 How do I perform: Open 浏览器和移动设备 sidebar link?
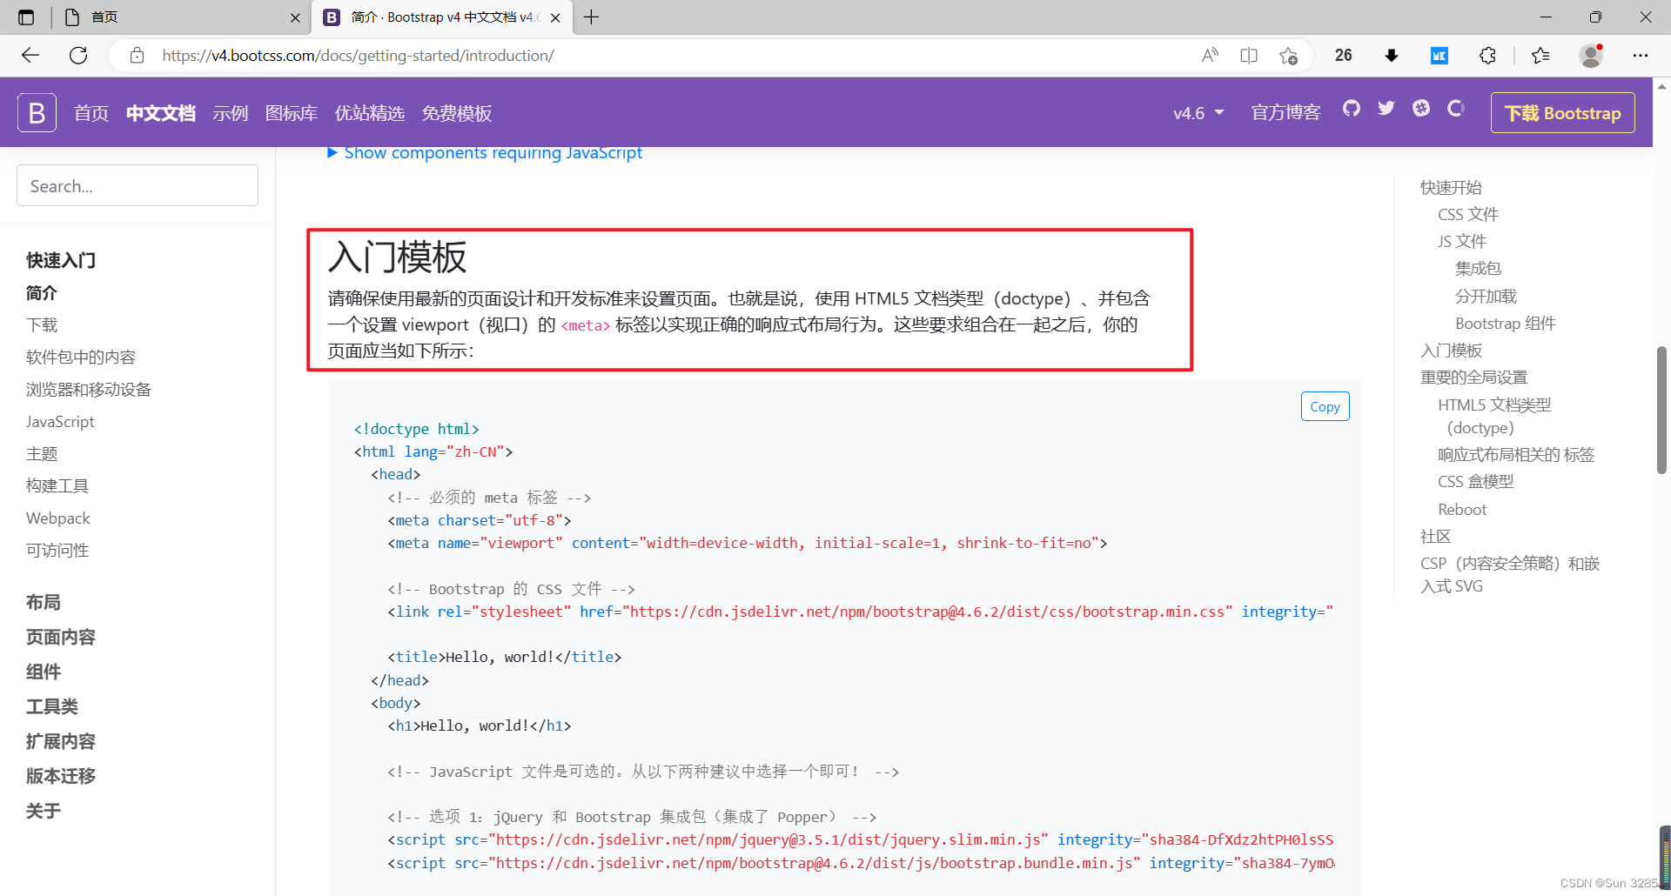coord(89,390)
